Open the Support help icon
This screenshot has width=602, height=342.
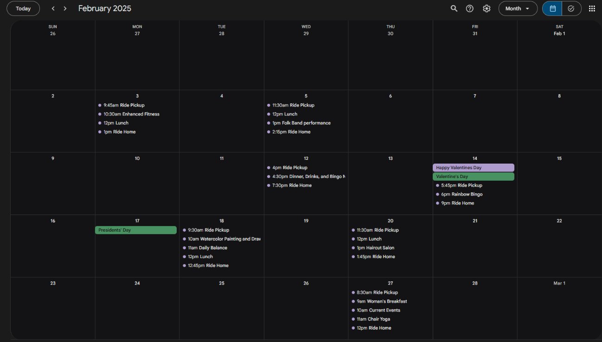(470, 8)
